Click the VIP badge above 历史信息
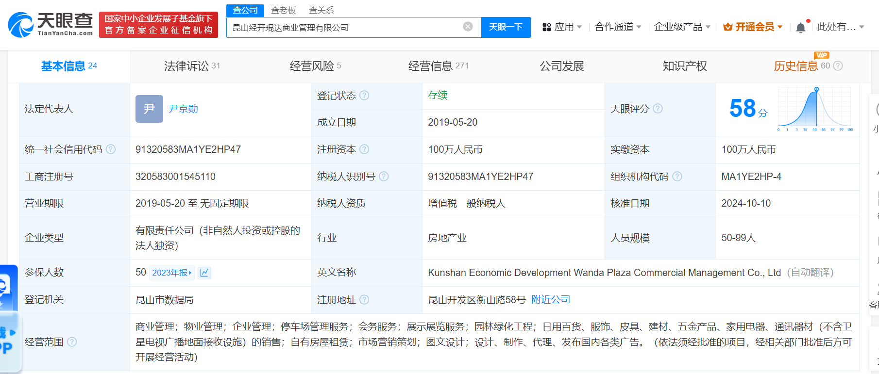This screenshot has height=374, width=879. click(x=821, y=55)
